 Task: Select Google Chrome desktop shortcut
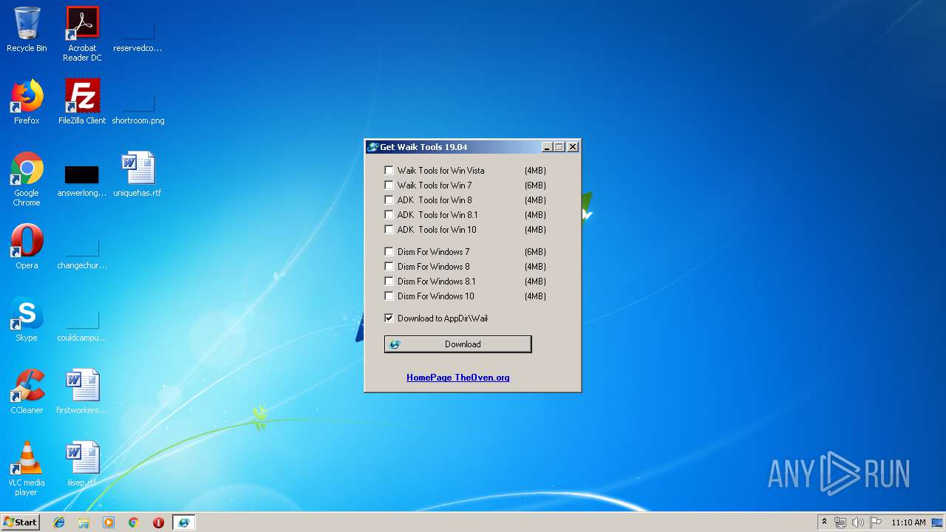pos(27,179)
